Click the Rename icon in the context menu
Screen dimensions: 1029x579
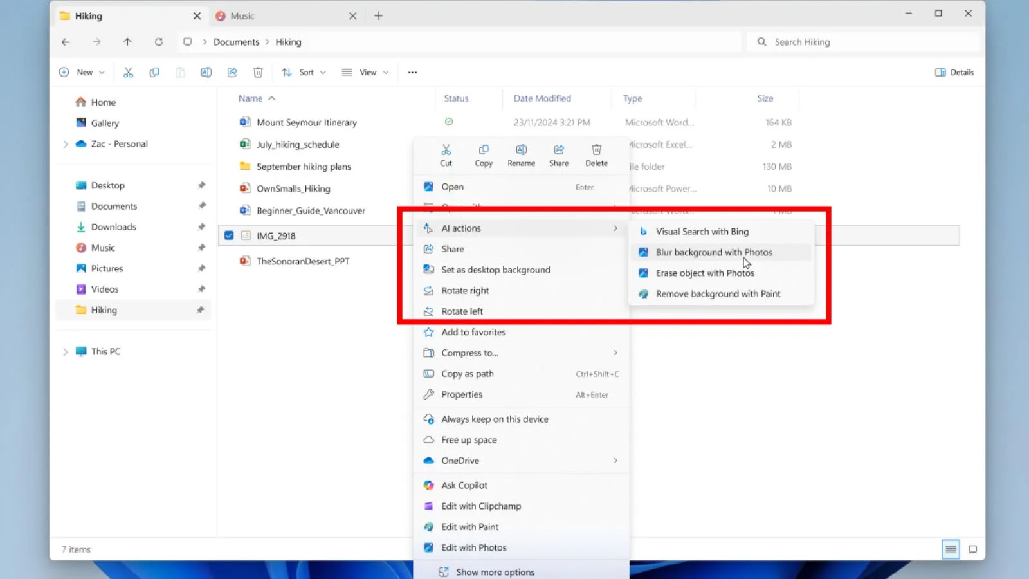coord(521,154)
